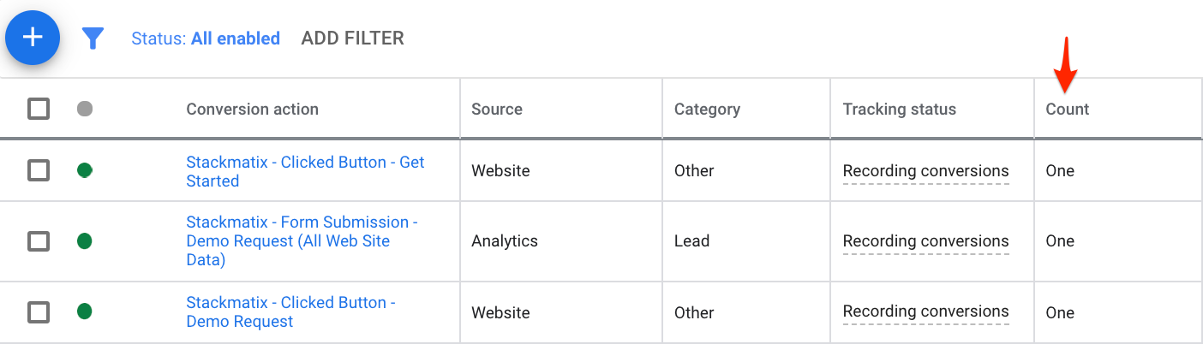Click the Tracking status column header
1203x344 pixels.
(x=899, y=109)
